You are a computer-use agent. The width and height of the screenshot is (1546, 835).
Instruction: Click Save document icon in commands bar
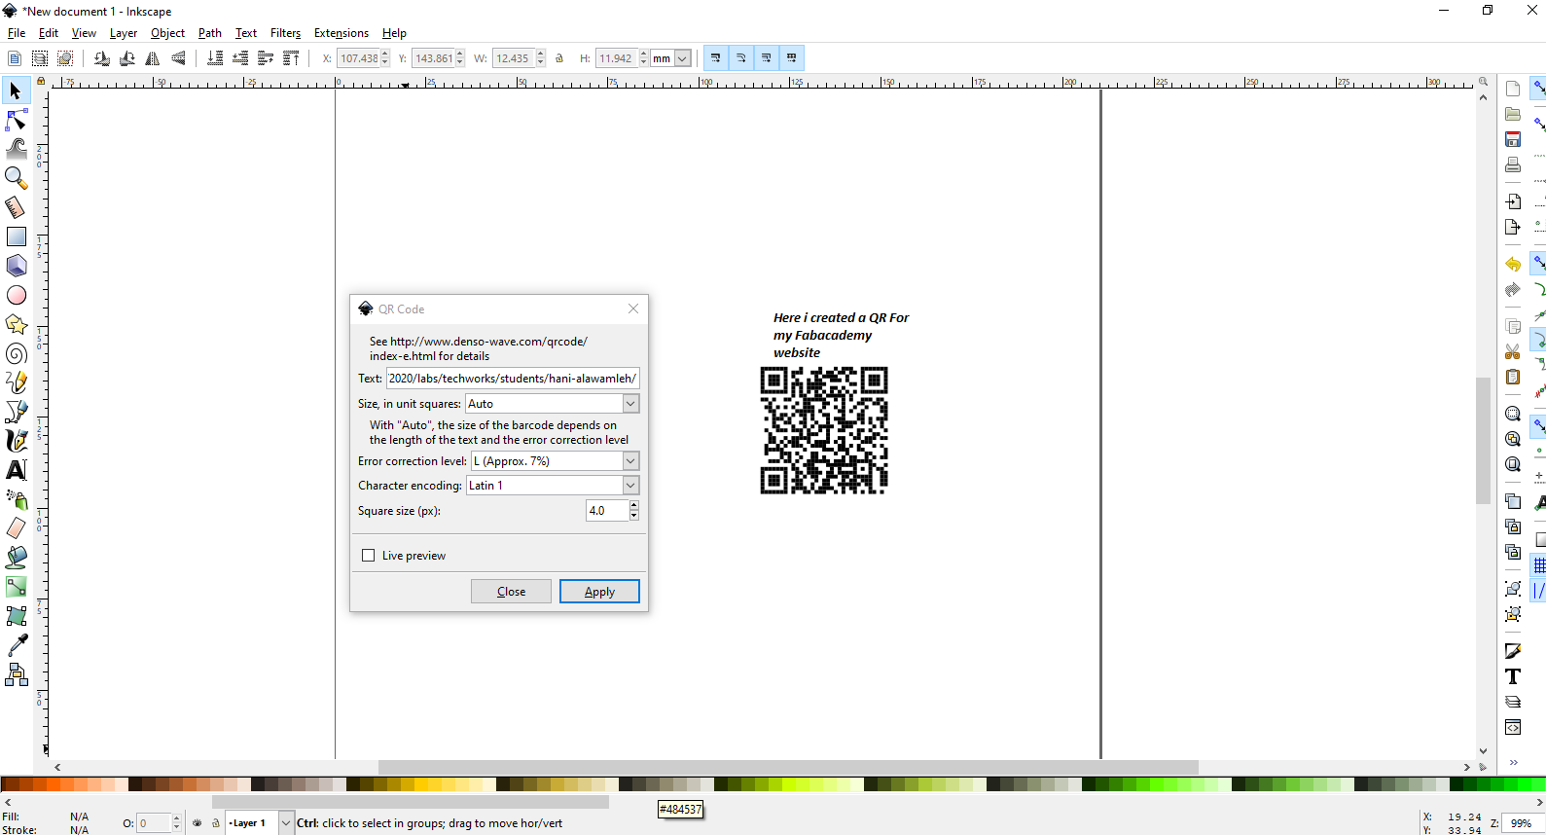[1513, 139]
